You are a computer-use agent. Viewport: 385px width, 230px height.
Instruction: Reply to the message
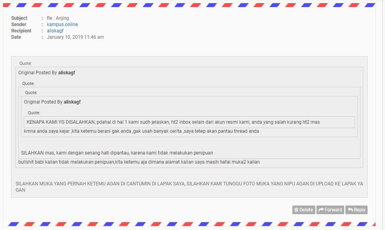pos(356,210)
